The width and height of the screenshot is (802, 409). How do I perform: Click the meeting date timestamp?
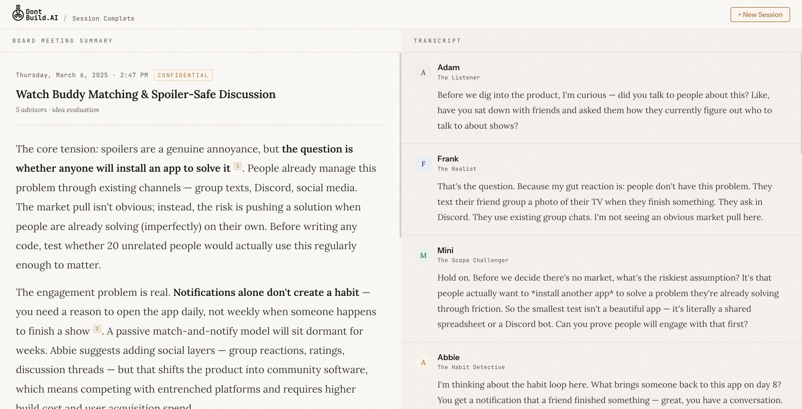tap(82, 76)
